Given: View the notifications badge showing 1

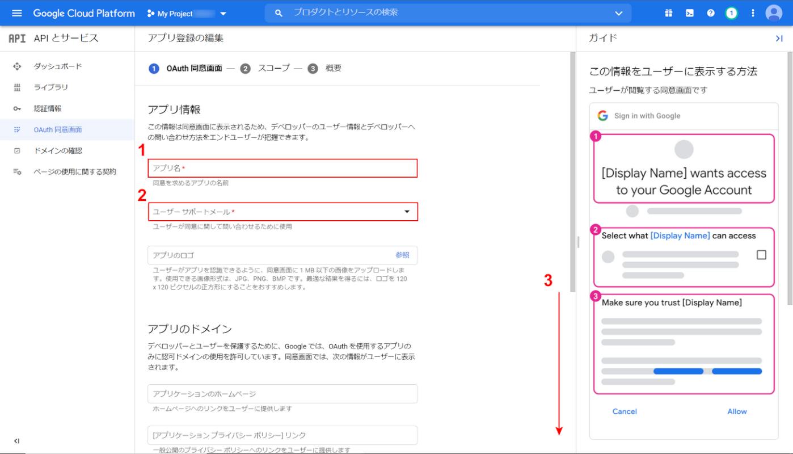Looking at the screenshot, I should 732,13.
